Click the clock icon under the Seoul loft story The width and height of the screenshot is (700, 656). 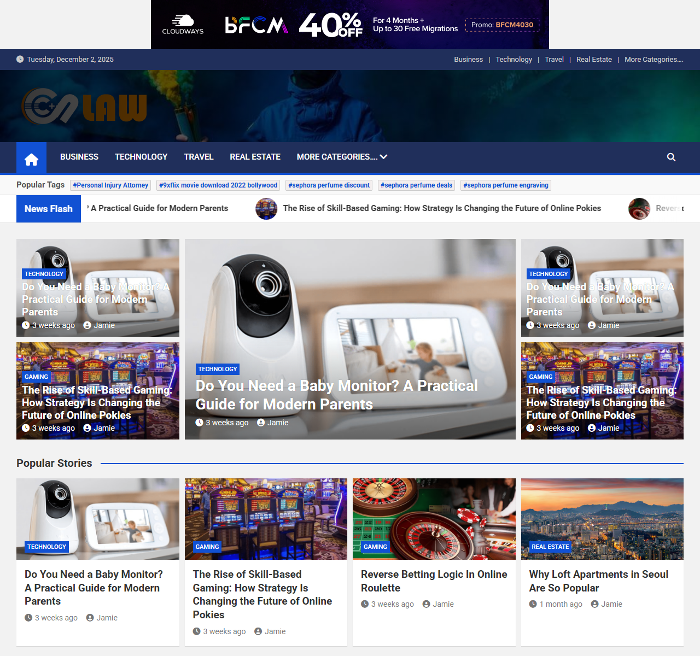point(533,604)
